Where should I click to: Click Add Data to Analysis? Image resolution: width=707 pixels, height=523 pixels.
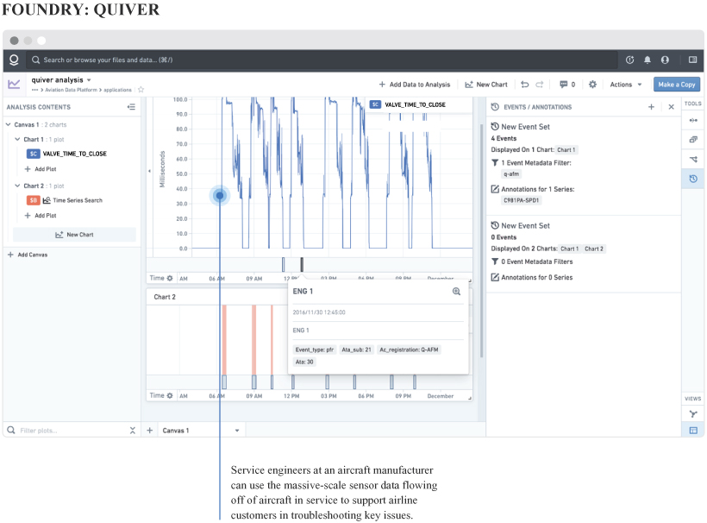pos(414,85)
